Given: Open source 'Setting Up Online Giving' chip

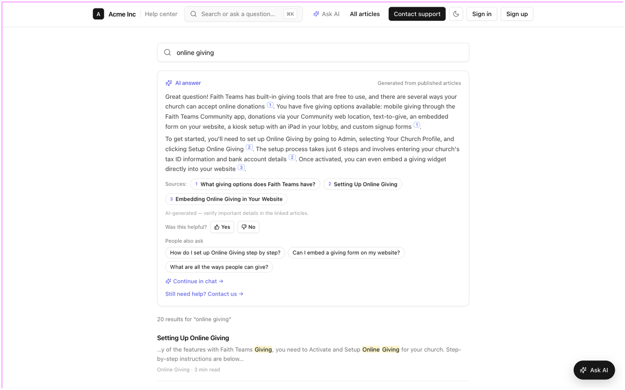Looking at the screenshot, I should (x=363, y=184).
